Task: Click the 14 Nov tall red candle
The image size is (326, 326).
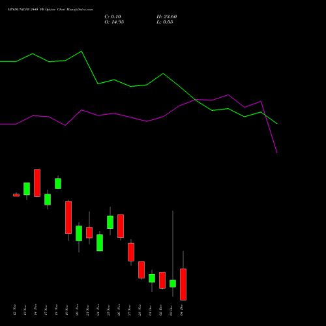Action: click(37, 183)
